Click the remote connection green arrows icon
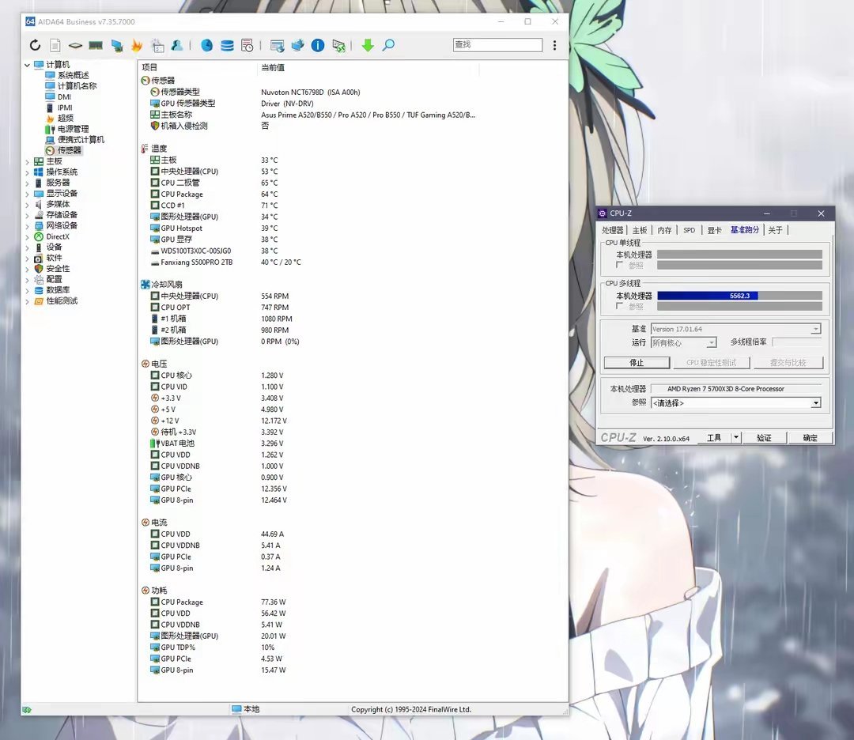This screenshot has width=854, height=740. 338,46
